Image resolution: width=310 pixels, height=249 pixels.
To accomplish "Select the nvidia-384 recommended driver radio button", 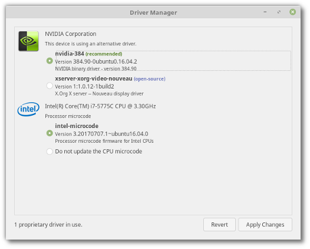I will click(x=50, y=61).
